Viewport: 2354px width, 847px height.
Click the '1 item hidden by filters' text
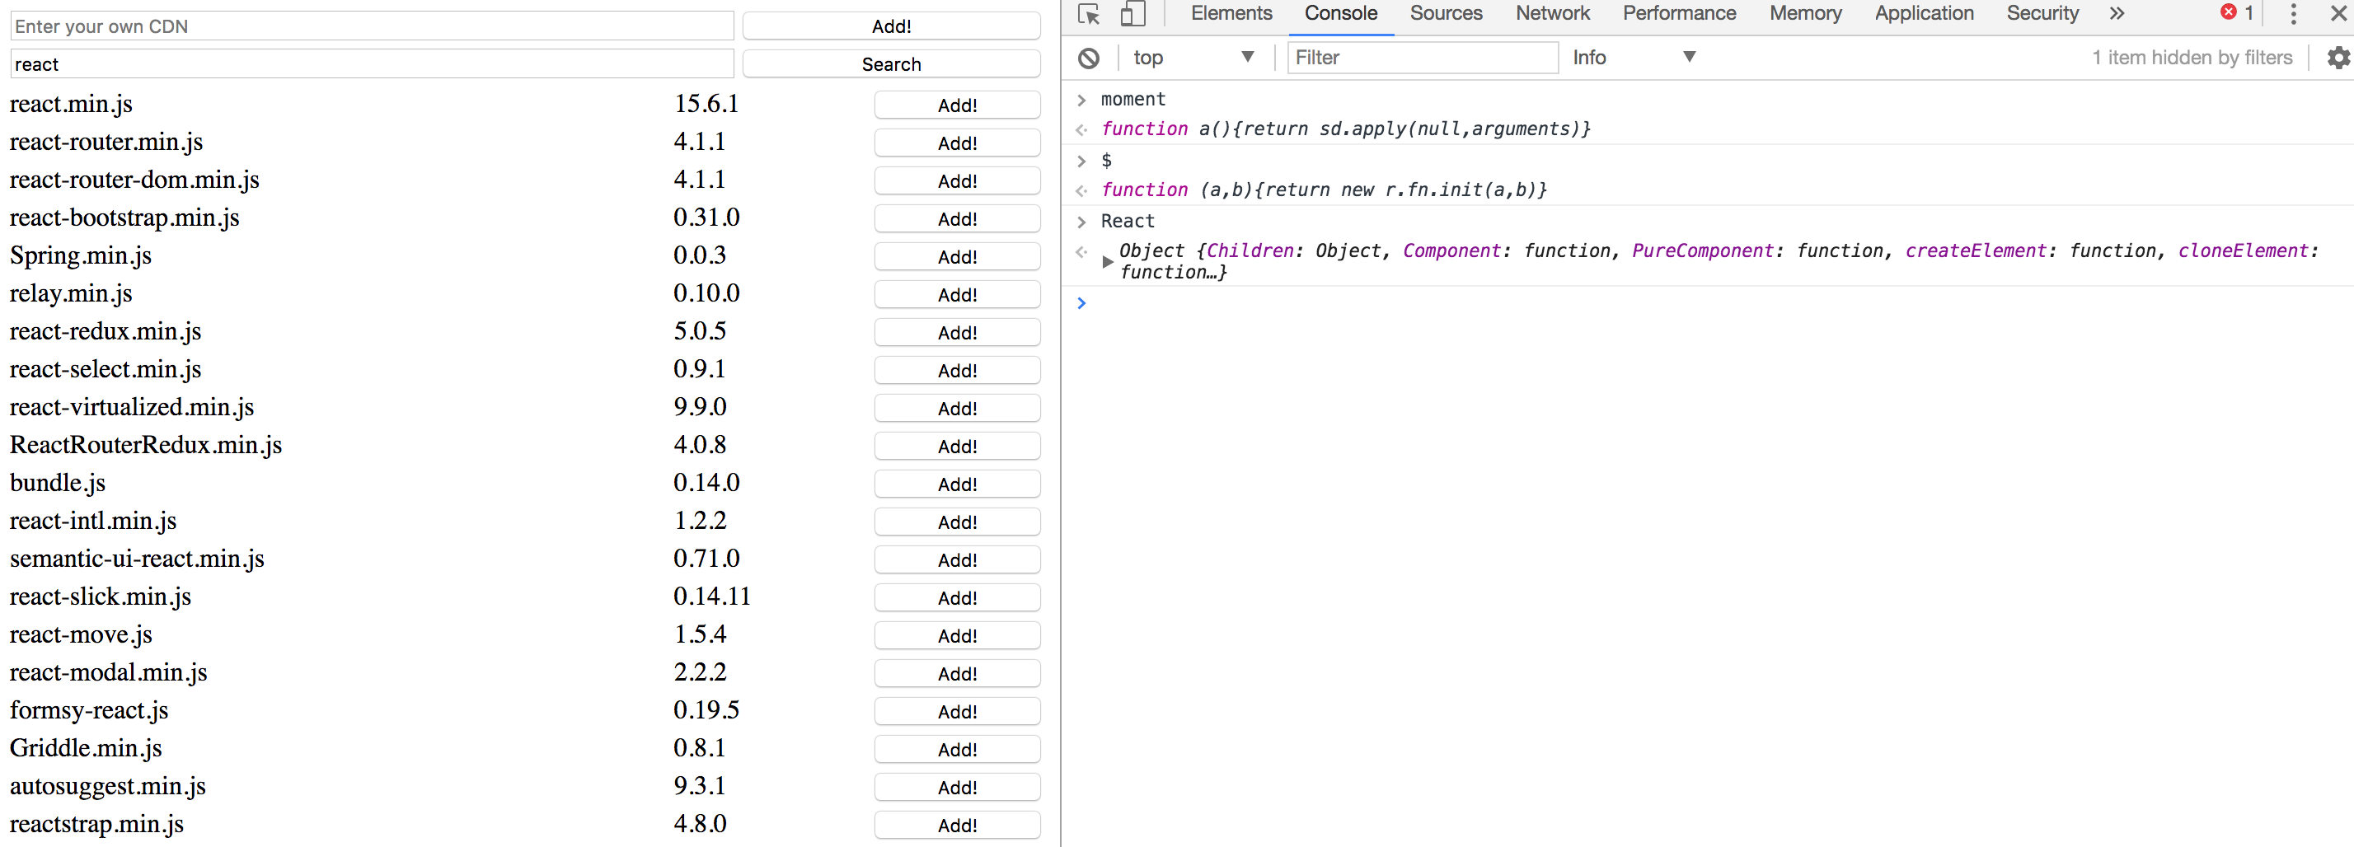click(2192, 58)
